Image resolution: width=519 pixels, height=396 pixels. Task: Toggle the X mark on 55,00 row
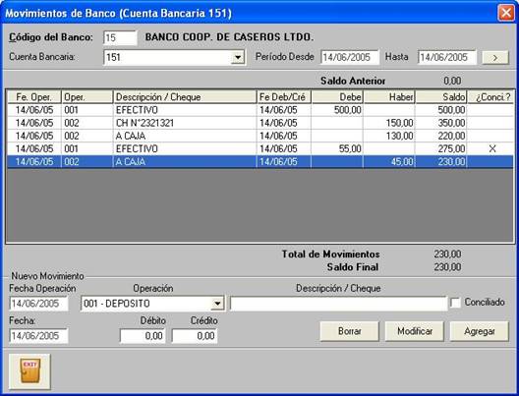[x=492, y=149]
